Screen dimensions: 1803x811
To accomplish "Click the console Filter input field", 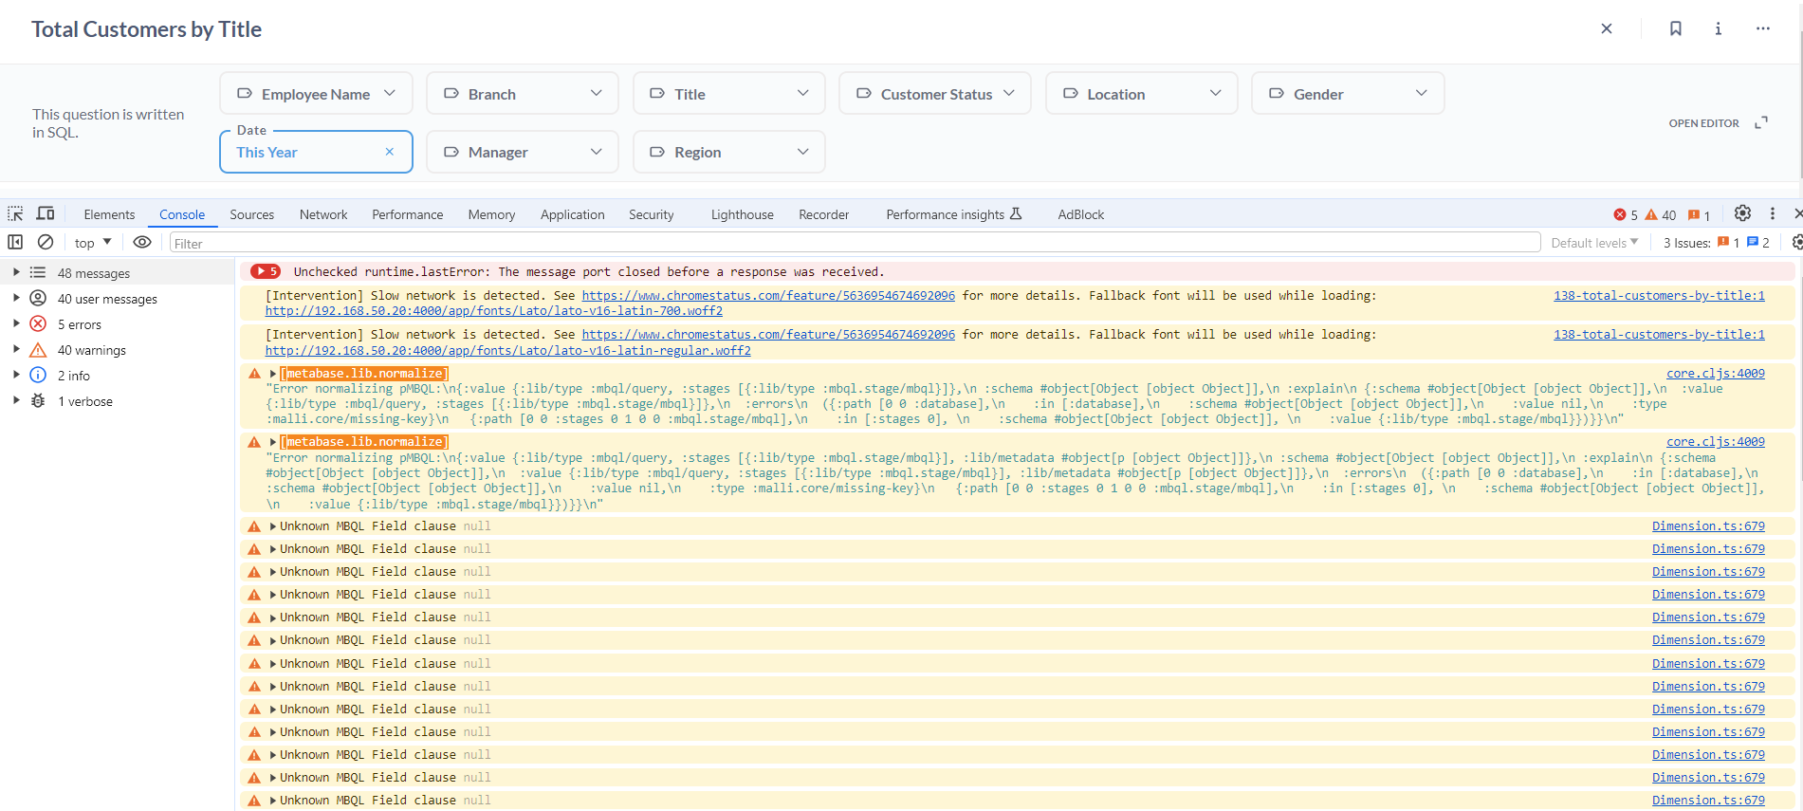I will (x=855, y=243).
